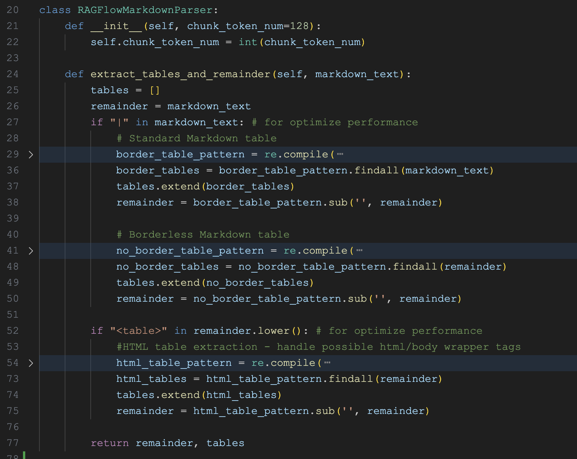Screen dimensions: 577x459
Task: Click no_border_table_pattern.sub on line 50
Action: coord(280,299)
